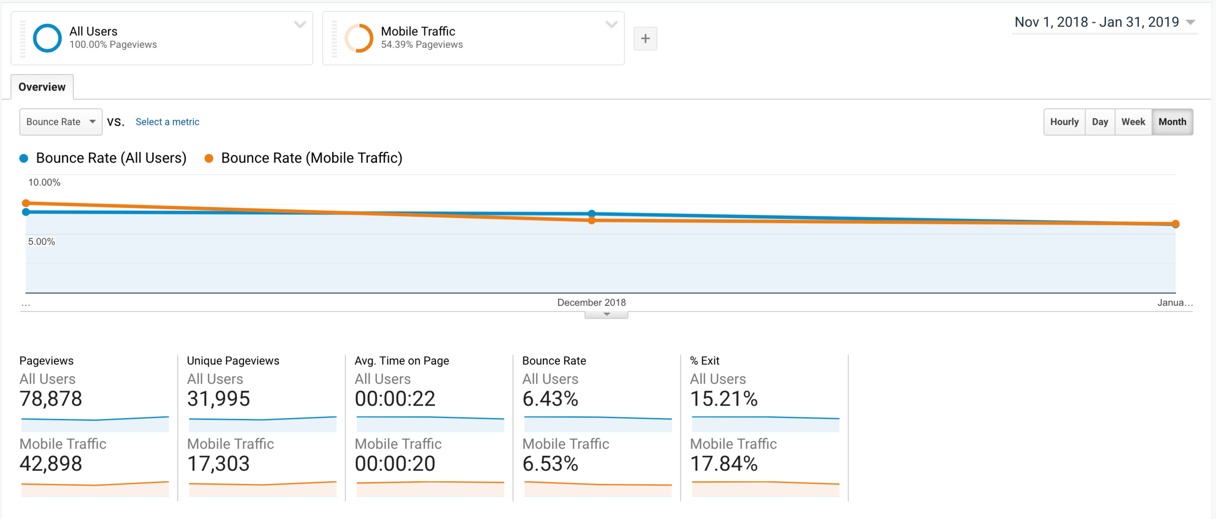
Task: Click the Pageviews All Users sparkline
Action: 95,424
